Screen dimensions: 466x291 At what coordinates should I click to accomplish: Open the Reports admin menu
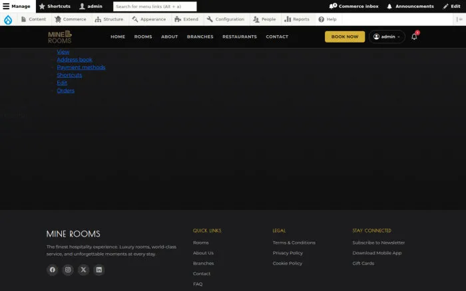pos(297,19)
